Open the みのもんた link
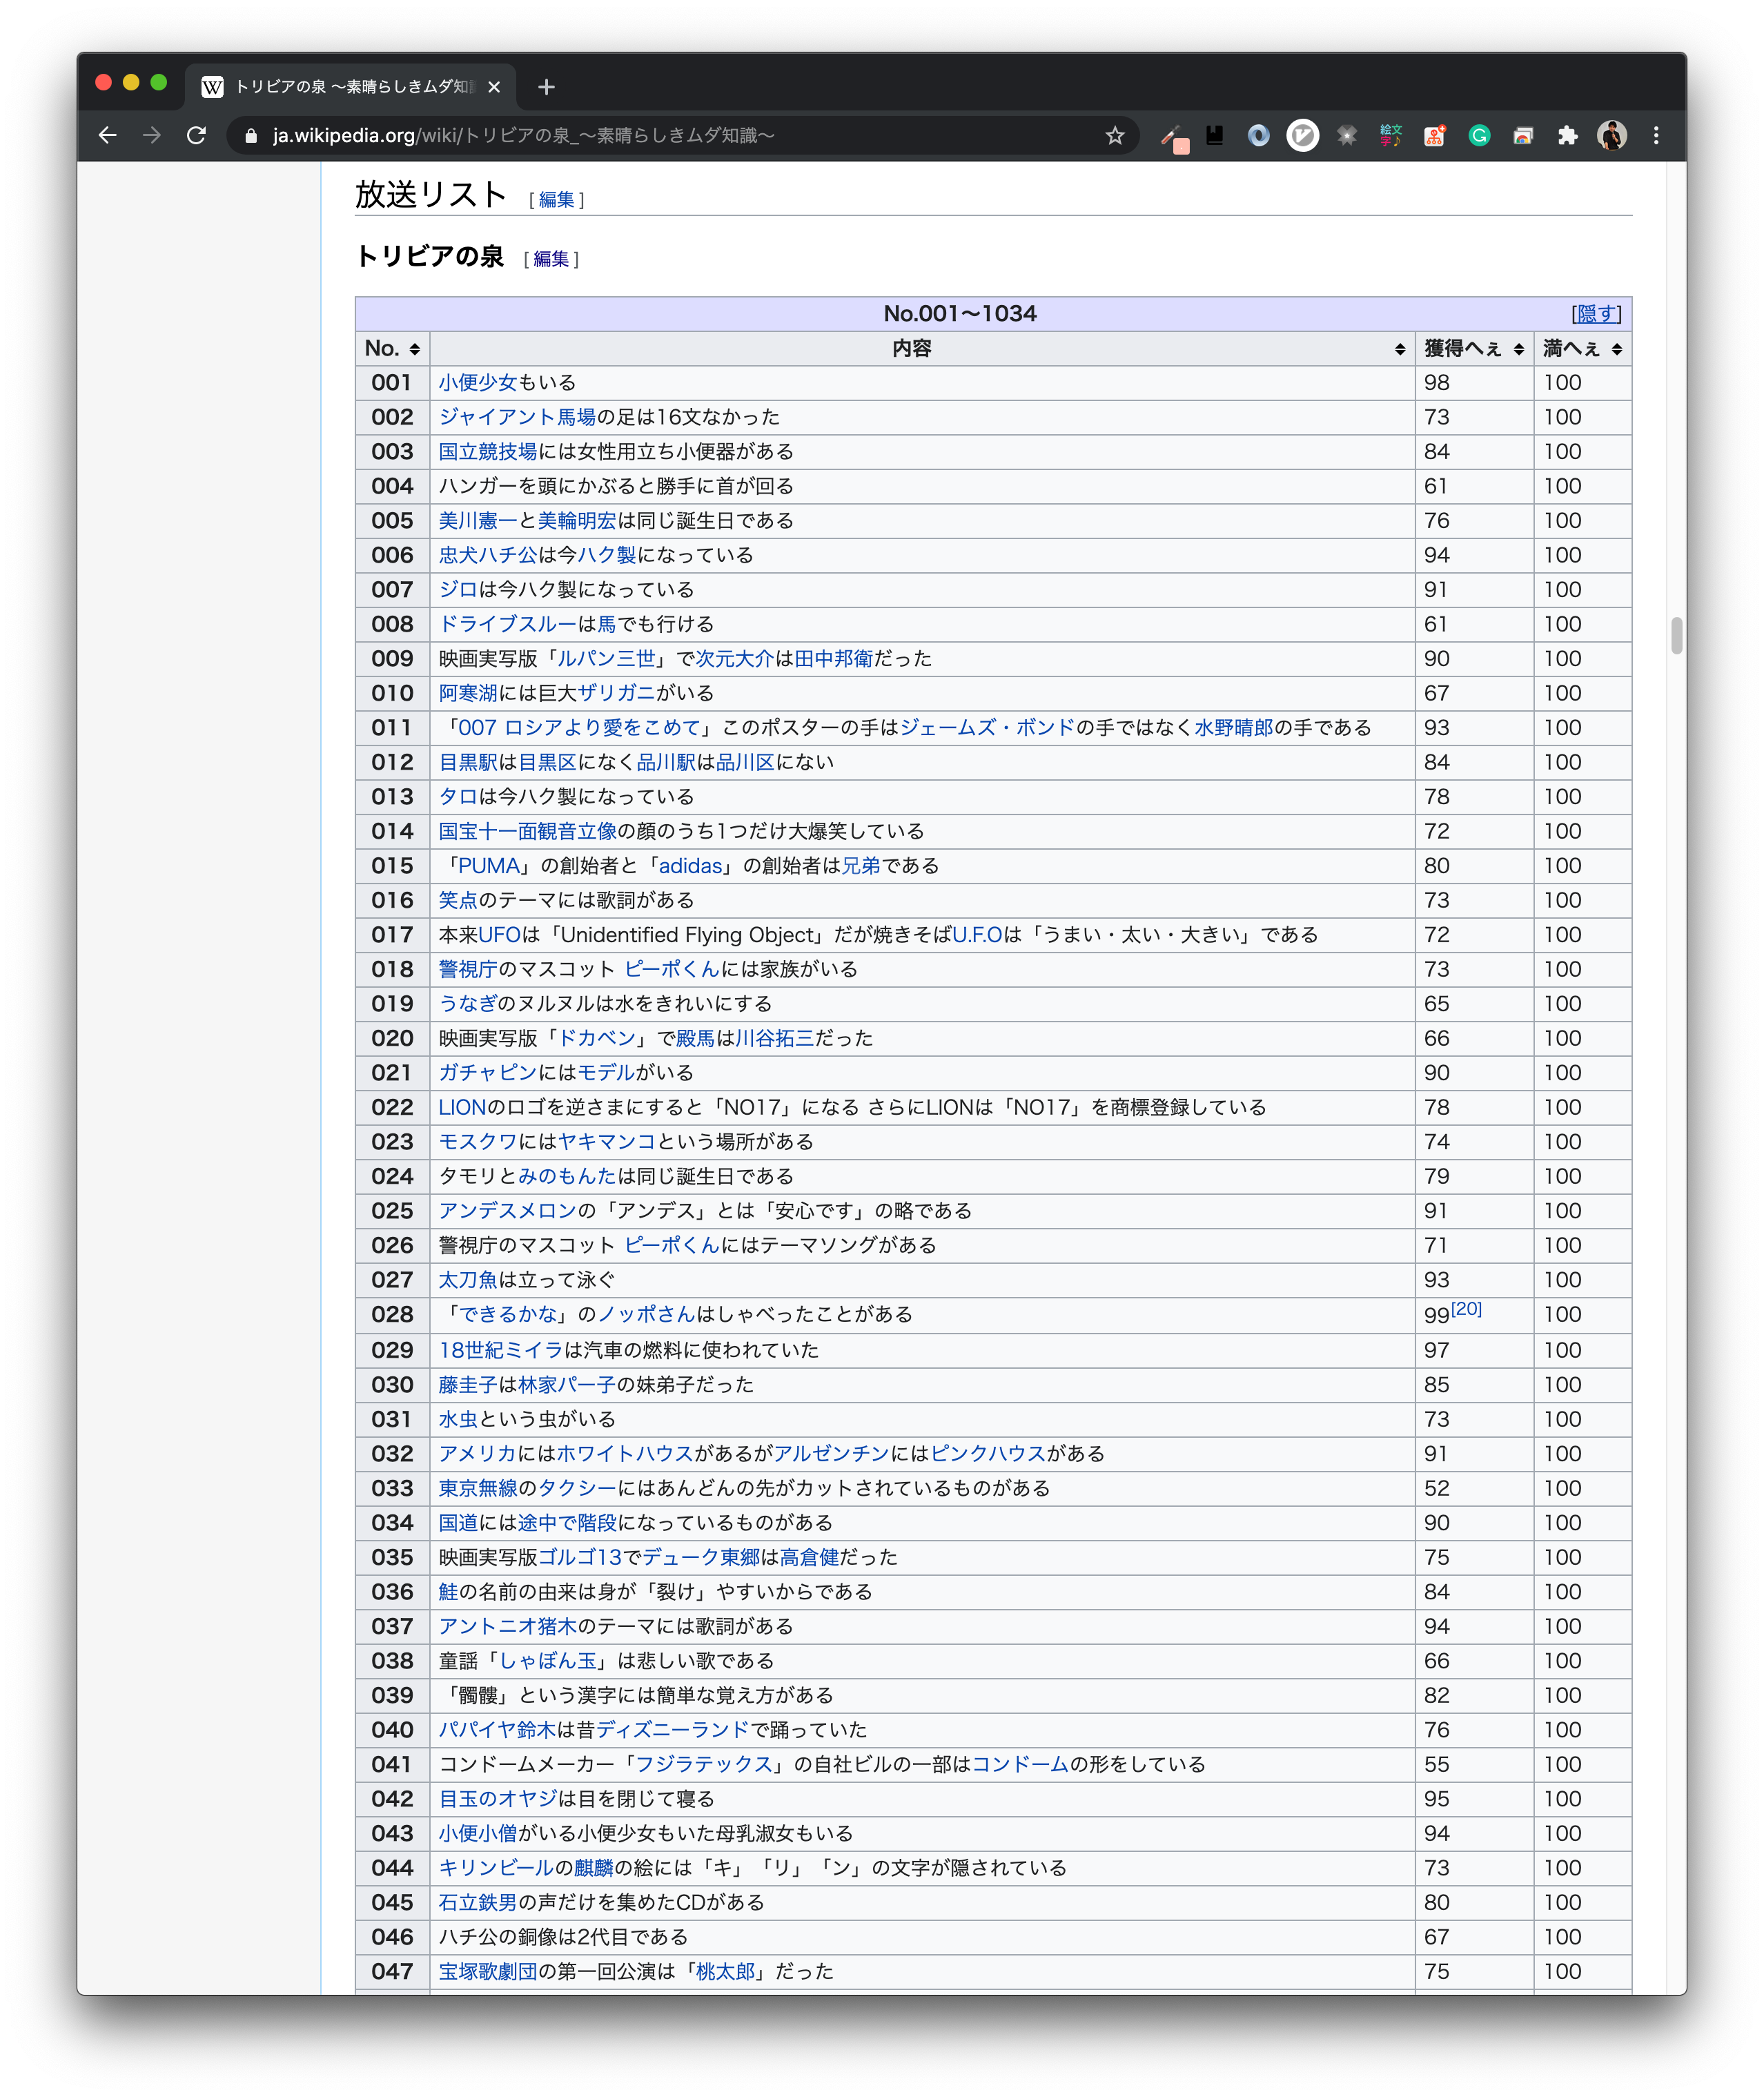1764x2097 pixels. (567, 1176)
